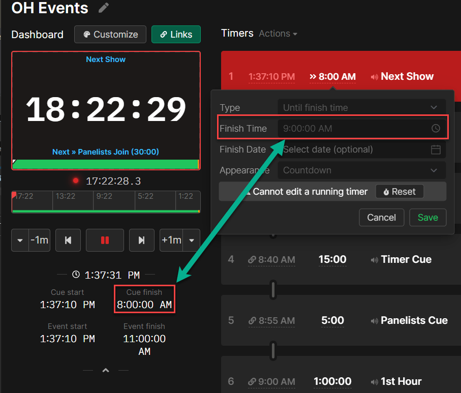Click the green Links button
This screenshot has width=461, height=393.
176,34
